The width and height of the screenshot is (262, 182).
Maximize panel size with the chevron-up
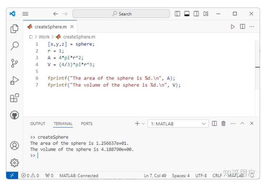[242, 124]
